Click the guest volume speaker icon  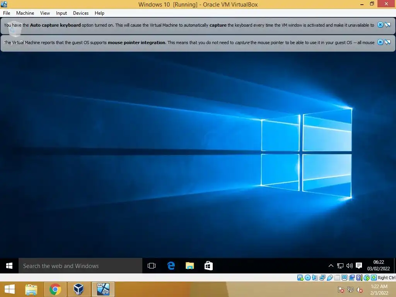coord(350,266)
